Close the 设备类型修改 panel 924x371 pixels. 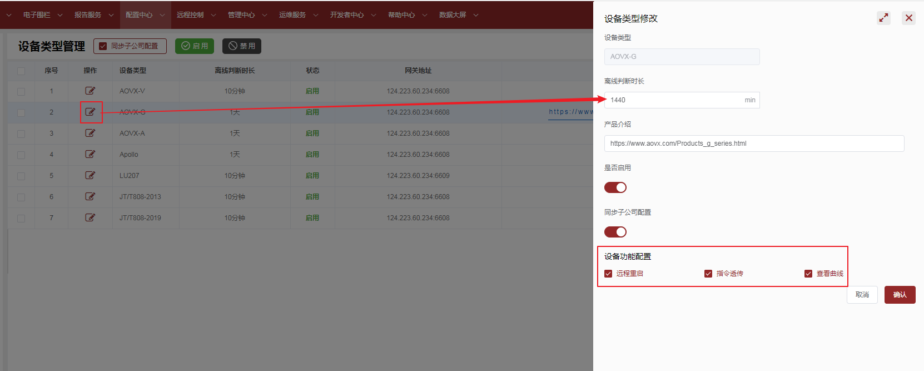click(x=908, y=18)
